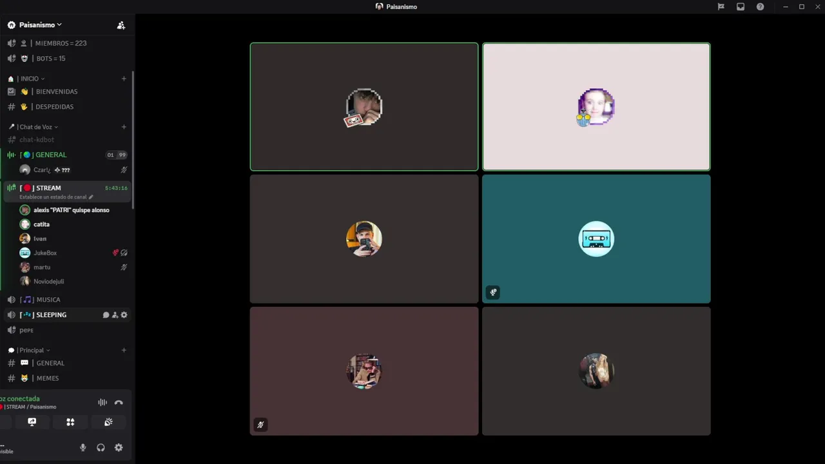Click the muted mic badge on bottom-left tile
Viewport: 825px width, 464px height.
coord(260,425)
